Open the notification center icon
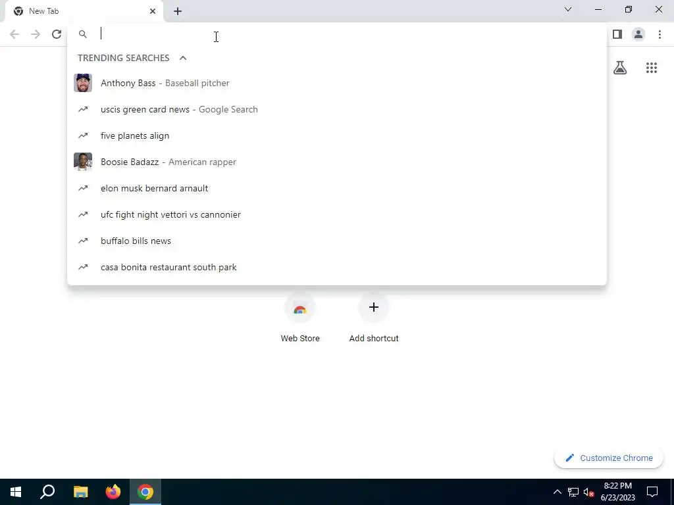674x505 pixels. pyautogui.click(x=652, y=492)
